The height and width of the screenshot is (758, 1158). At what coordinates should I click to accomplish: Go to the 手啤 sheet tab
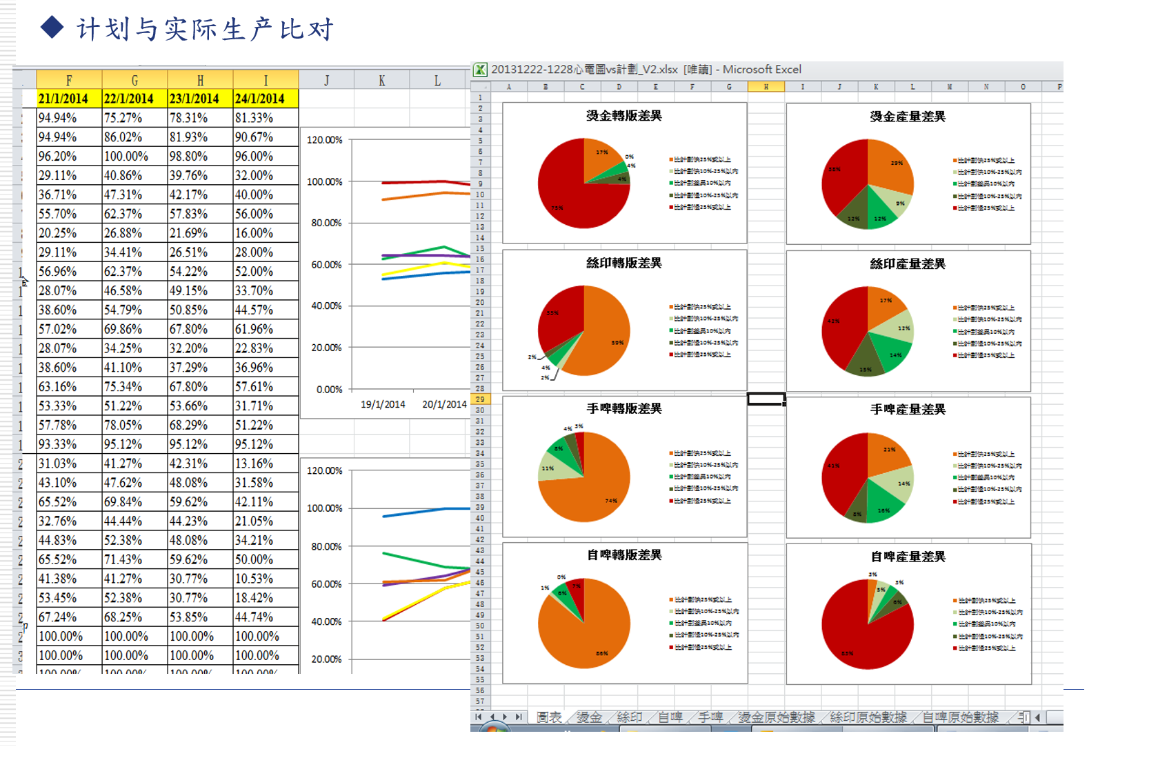710,717
